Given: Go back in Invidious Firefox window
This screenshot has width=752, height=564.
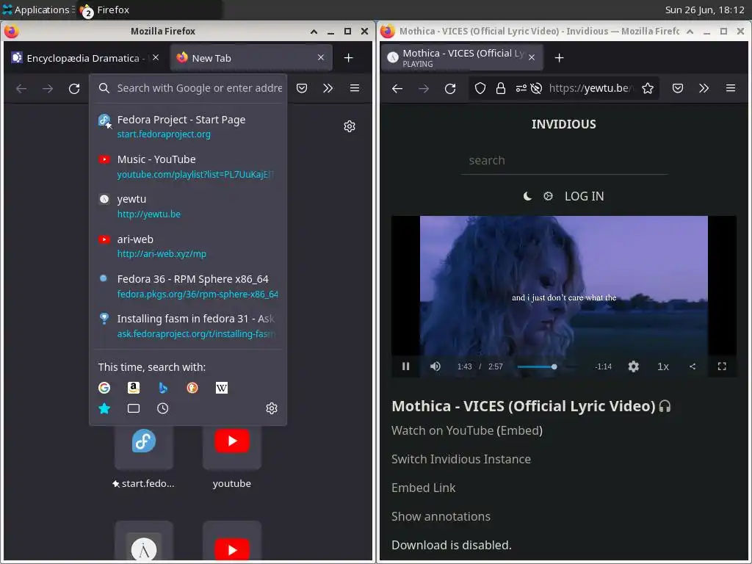Looking at the screenshot, I should point(397,88).
